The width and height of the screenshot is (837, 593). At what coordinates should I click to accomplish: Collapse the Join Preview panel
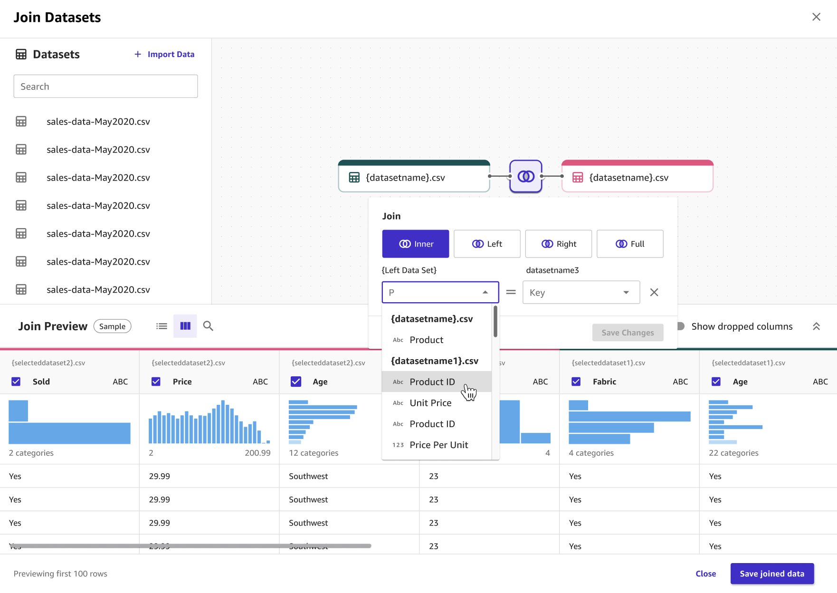pyautogui.click(x=816, y=326)
